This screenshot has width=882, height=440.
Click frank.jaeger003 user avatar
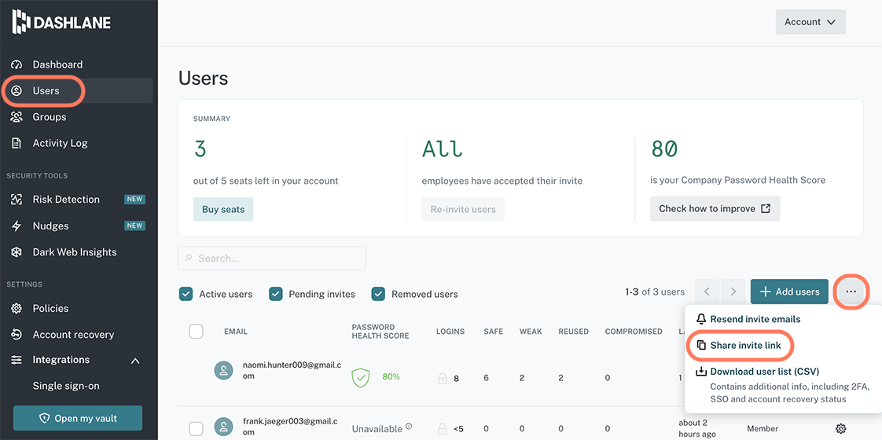point(224,427)
